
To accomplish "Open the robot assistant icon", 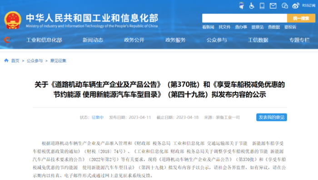I will pyautogui.click(x=241, y=5).
